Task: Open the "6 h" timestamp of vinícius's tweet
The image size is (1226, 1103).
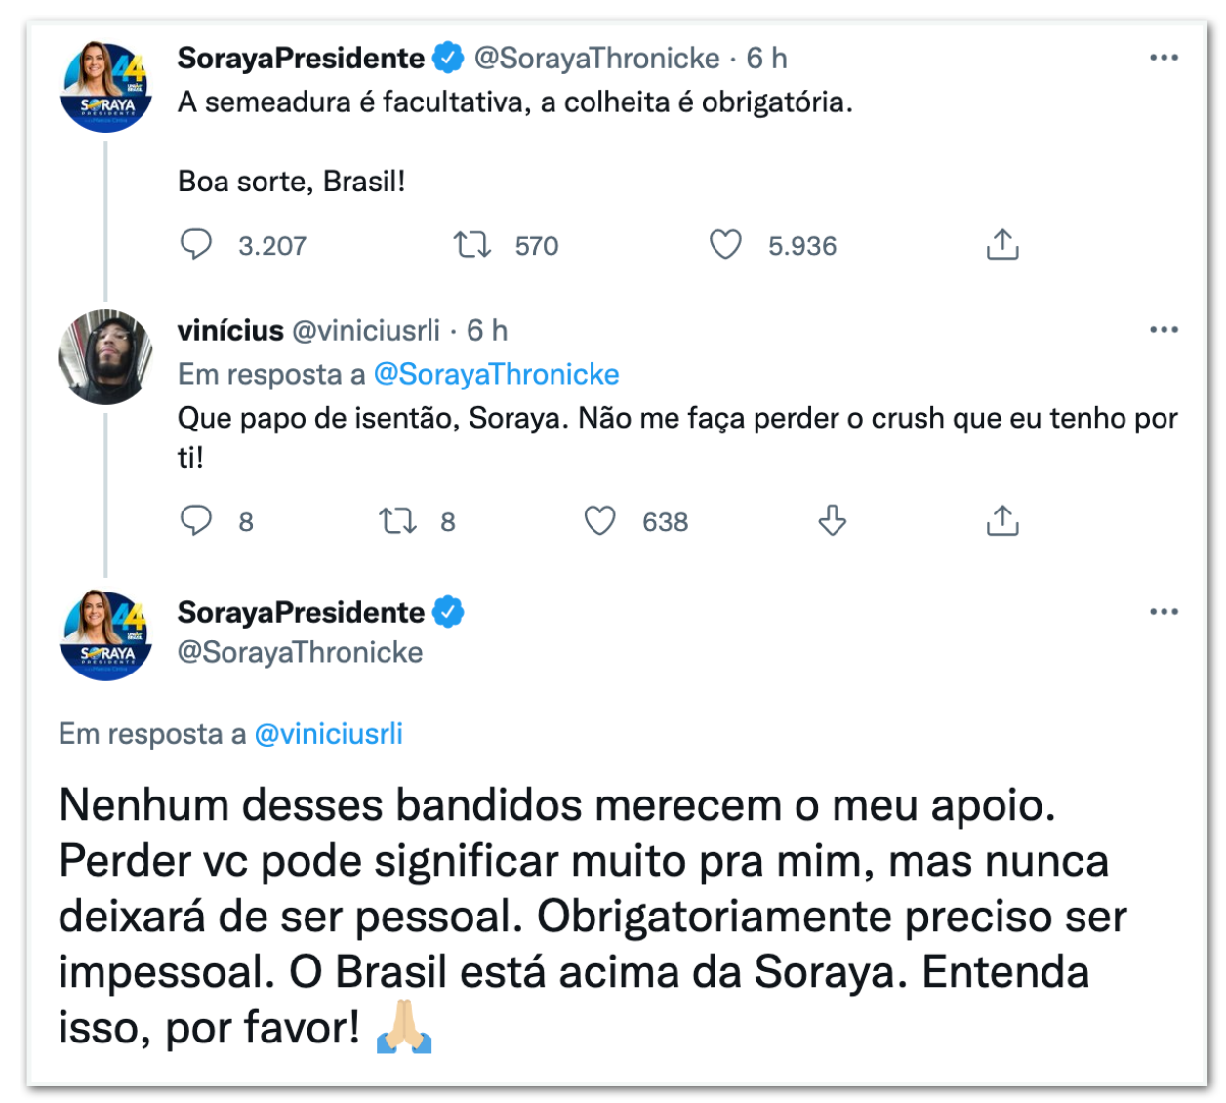Action: coord(487,331)
